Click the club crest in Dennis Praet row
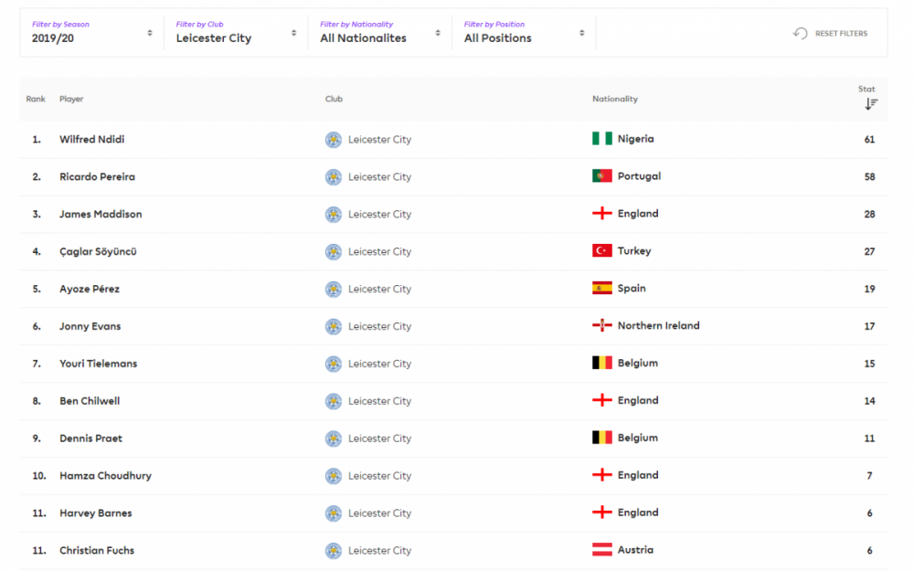914x571 pixels. 334,439
